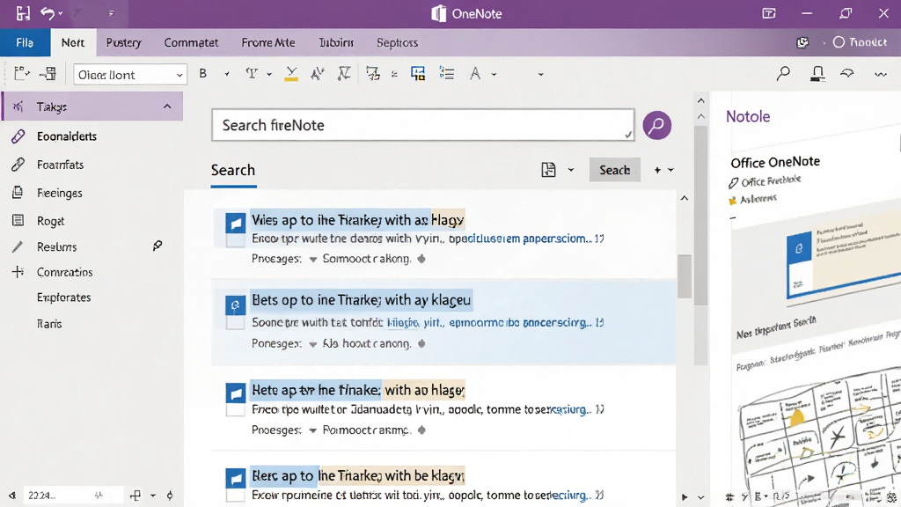
Task: Click the blue table-insert toolbar icon
Action: tap(418, 74)
